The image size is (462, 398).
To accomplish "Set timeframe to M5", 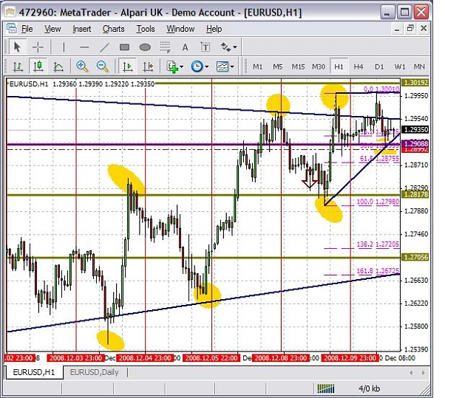I will coord(277,67).
